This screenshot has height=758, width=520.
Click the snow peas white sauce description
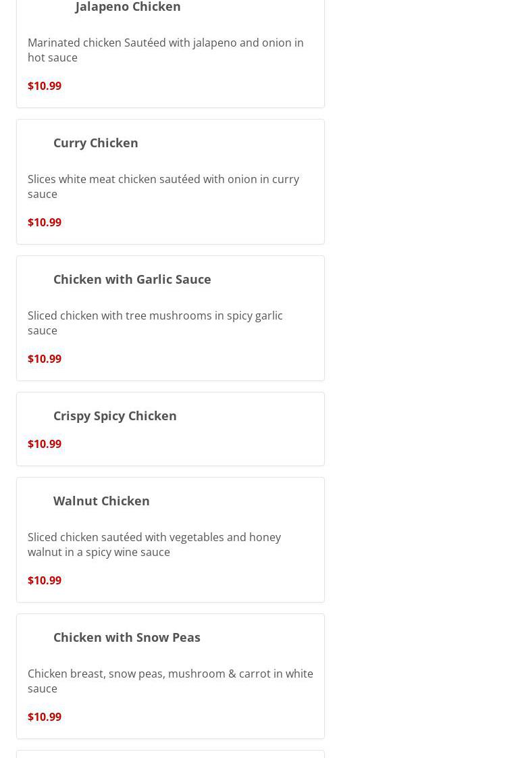(170, 681)
